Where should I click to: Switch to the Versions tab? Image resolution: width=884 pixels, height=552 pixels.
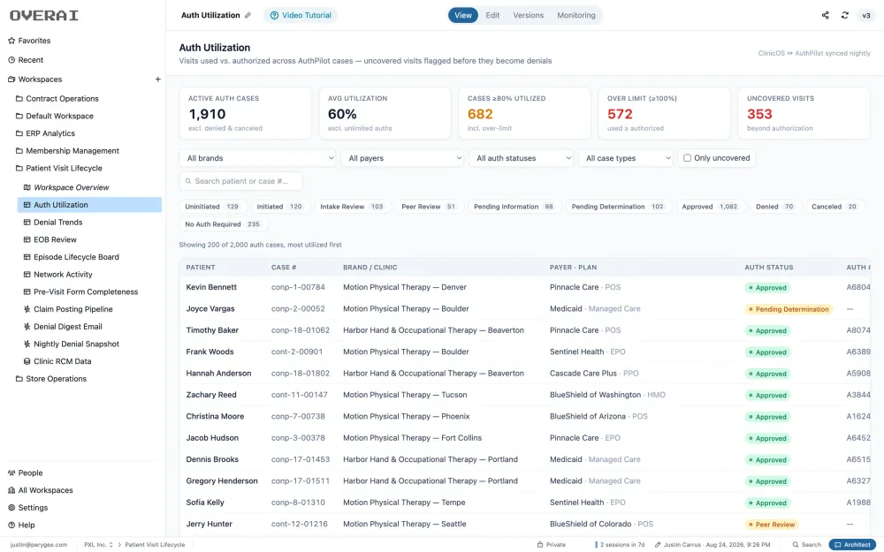(x=529, y=15)
